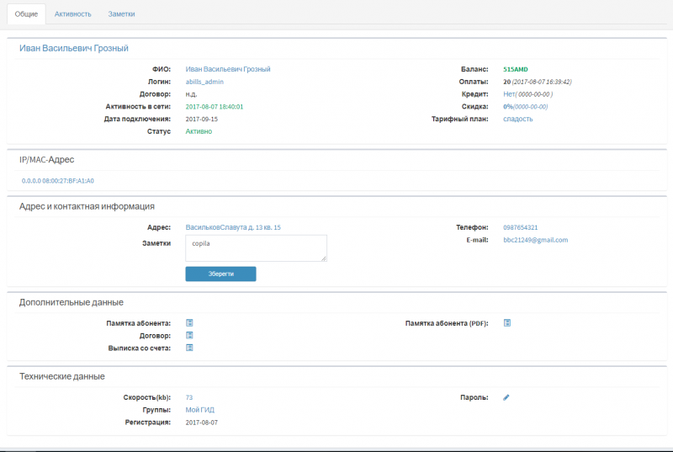The height and width of the screenshot is (452, 673).
Task: Open the abills_admin login link
Action: pyautogui.click(x=204, y=82)
